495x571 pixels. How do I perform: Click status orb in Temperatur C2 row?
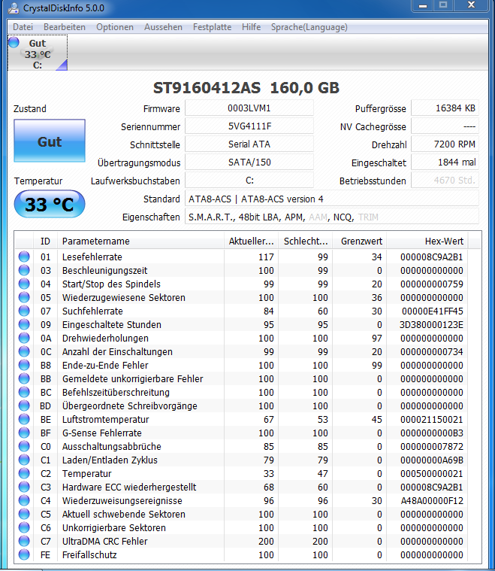pos(24,473)
